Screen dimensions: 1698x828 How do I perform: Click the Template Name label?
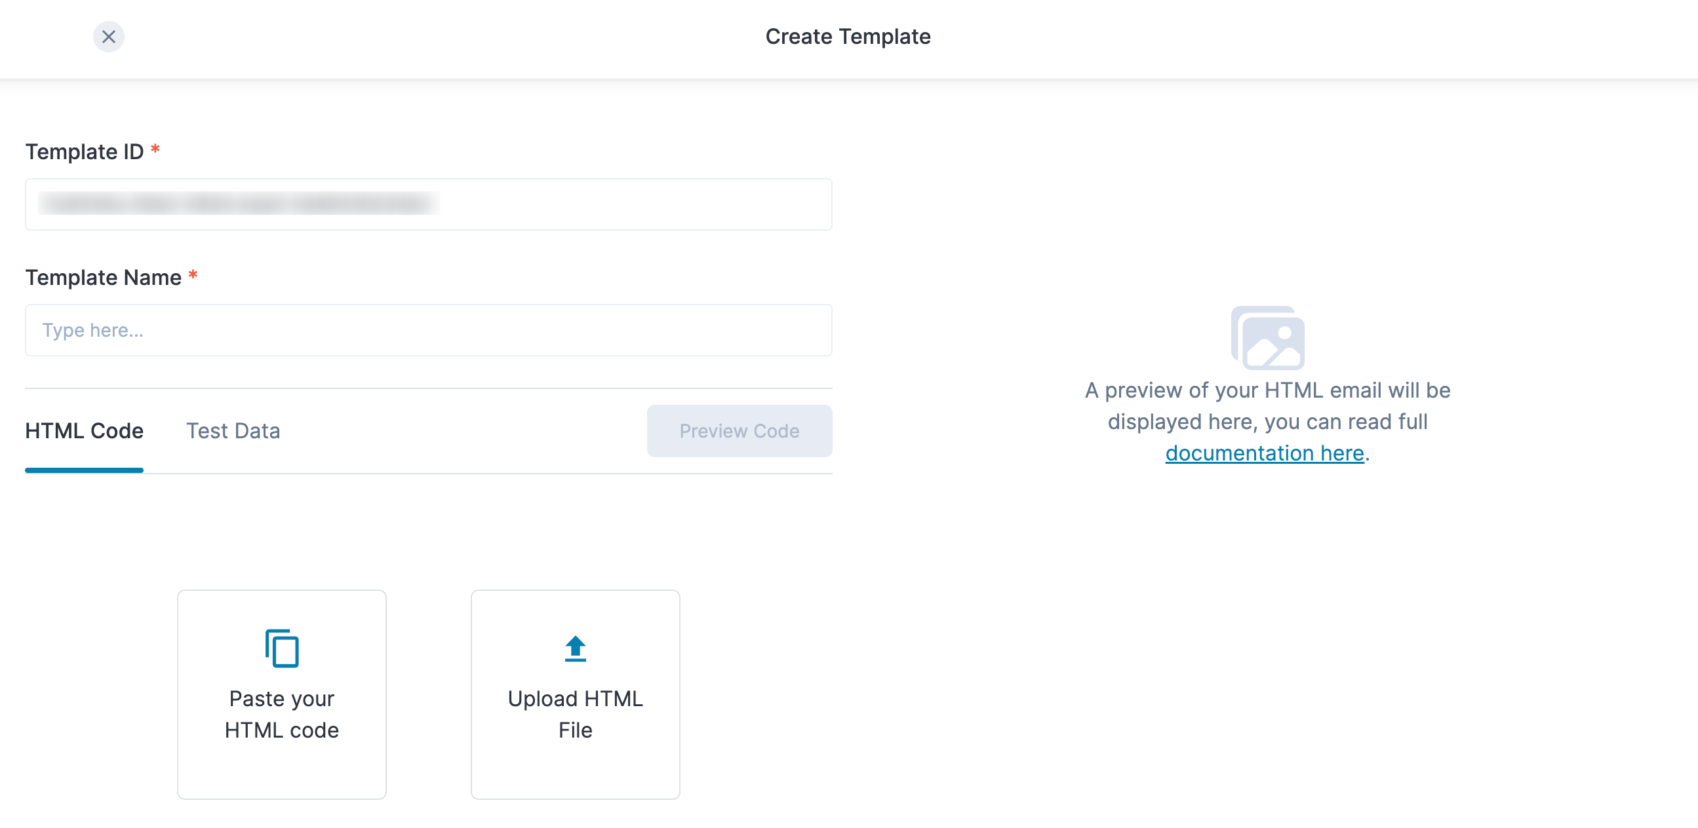point(104,278)
